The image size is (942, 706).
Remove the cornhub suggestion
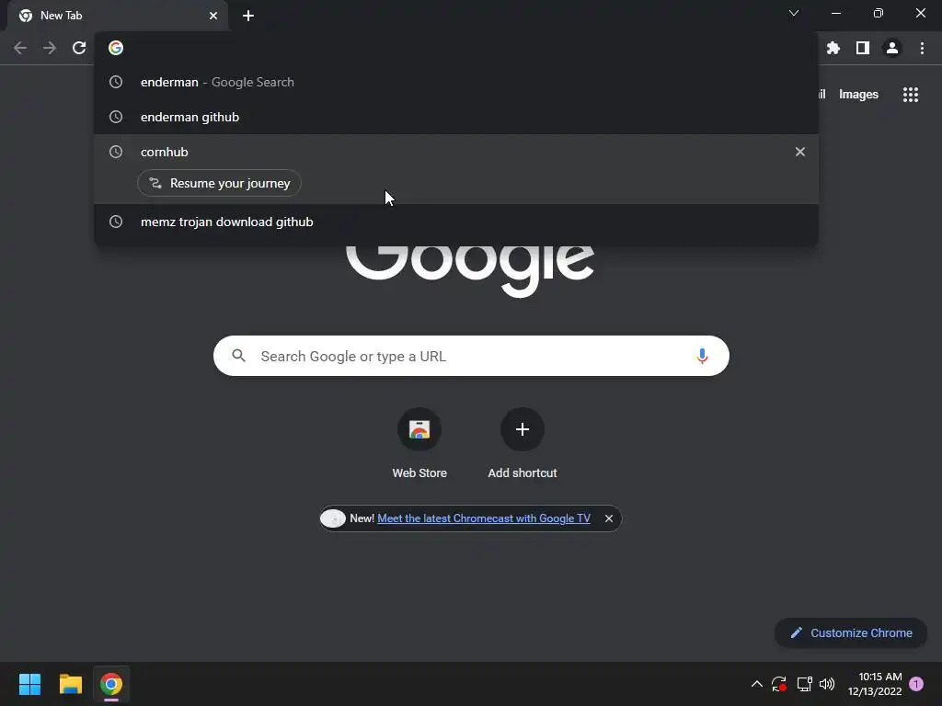[x=800, y=152]
